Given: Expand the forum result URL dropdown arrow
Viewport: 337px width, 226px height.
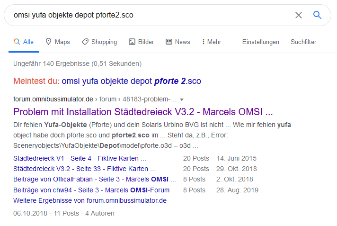Looking at the screenshot, I should click(181, 100).
